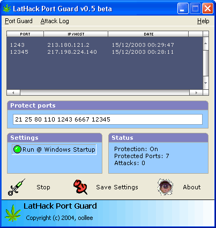The height and width of the screenshot is (228, 216).
Task: Click the green leaf logo in footer banner
Action: 13,213
